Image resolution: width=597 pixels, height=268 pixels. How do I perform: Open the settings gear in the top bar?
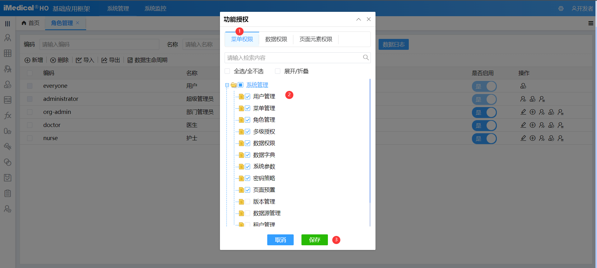(x=561, y=9)
